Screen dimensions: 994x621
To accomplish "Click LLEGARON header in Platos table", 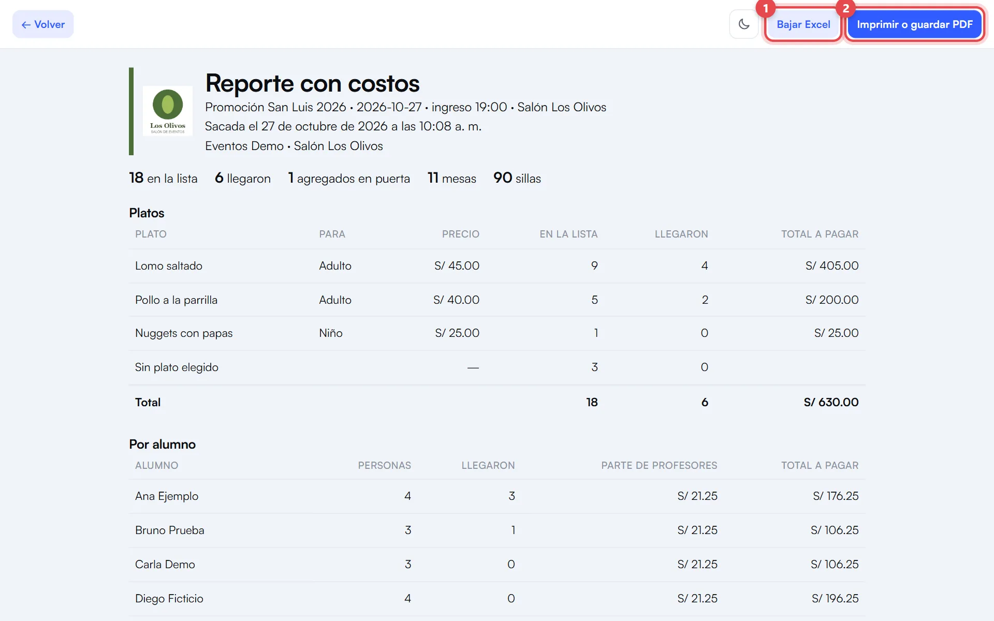I will coord(681,234).
